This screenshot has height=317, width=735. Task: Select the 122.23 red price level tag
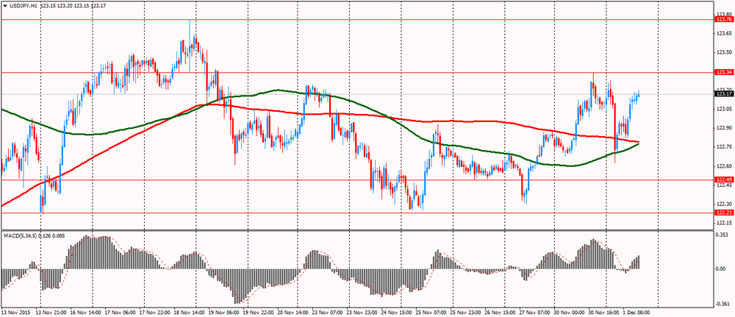[724, 213]
